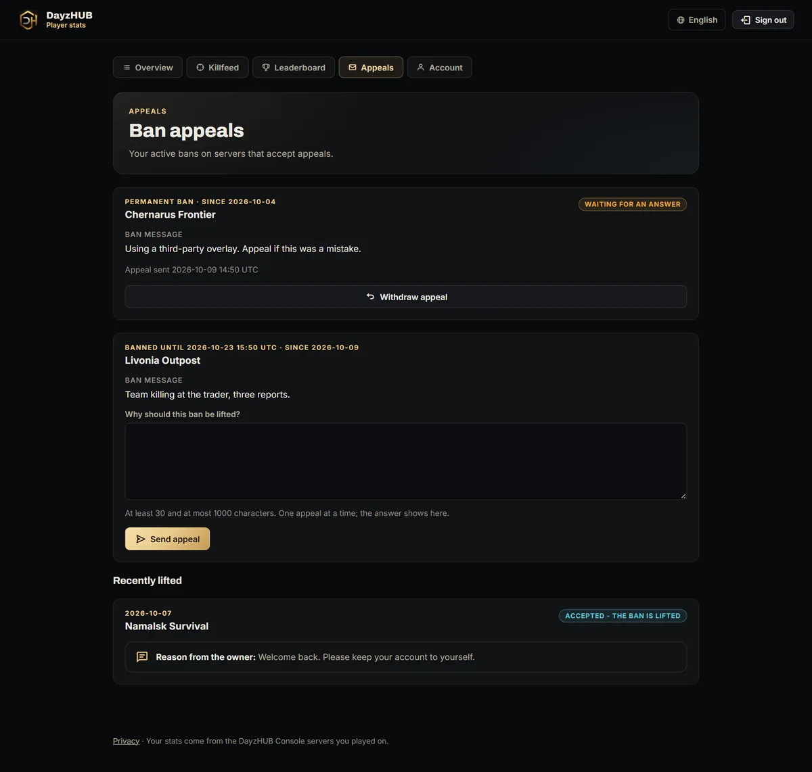Screen dimensions: 812x772
Task: Switch to the Killfeed tab
Action: pyautogui.click(x=217, y=67)
